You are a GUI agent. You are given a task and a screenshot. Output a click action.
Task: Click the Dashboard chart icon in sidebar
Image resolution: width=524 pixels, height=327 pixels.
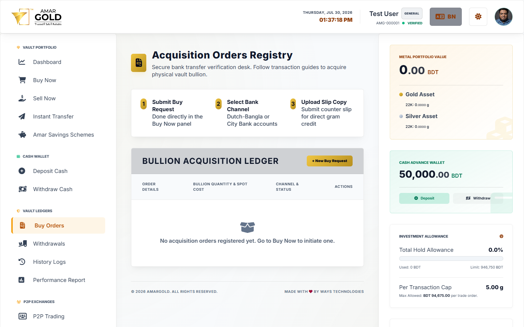point(22,62)
